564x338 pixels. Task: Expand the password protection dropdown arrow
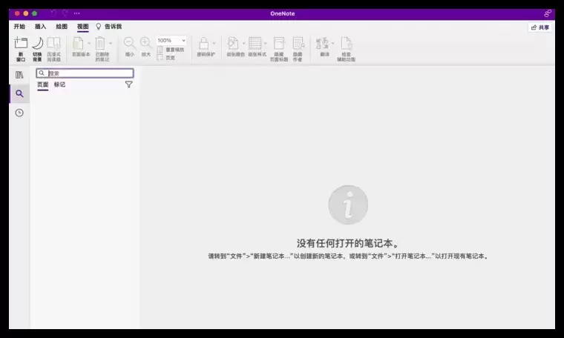[214, 44]
